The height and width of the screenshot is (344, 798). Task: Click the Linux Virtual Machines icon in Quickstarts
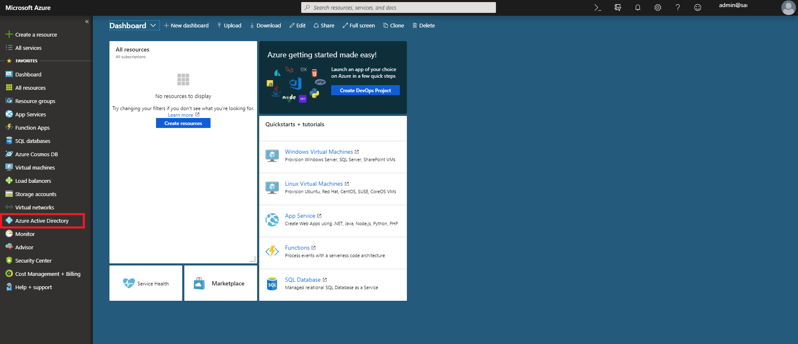coord(272,188)
